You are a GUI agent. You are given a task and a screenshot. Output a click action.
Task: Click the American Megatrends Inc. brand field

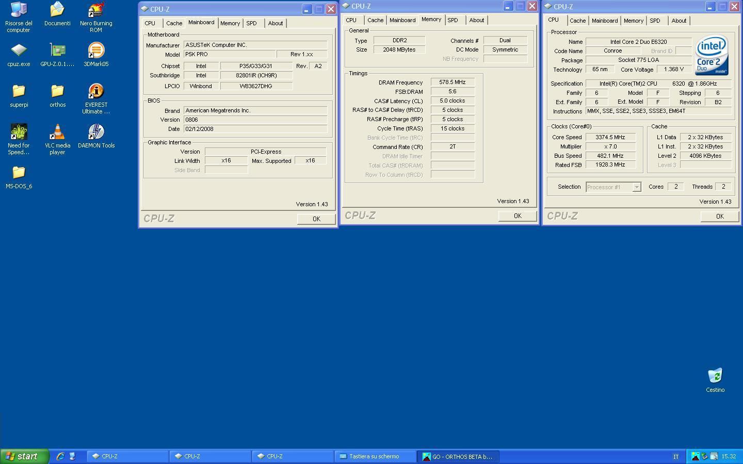point(255,110)
